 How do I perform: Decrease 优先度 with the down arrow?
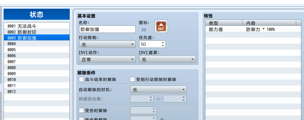(x=163, y=46)
